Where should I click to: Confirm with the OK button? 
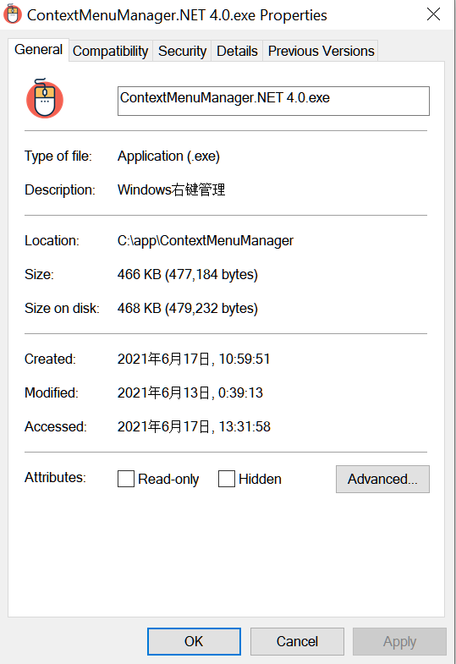click(194, 641)
